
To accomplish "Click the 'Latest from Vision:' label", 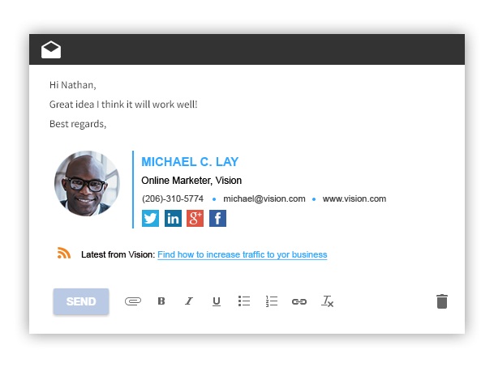I will pyautogui.click(x=118, y=254).
